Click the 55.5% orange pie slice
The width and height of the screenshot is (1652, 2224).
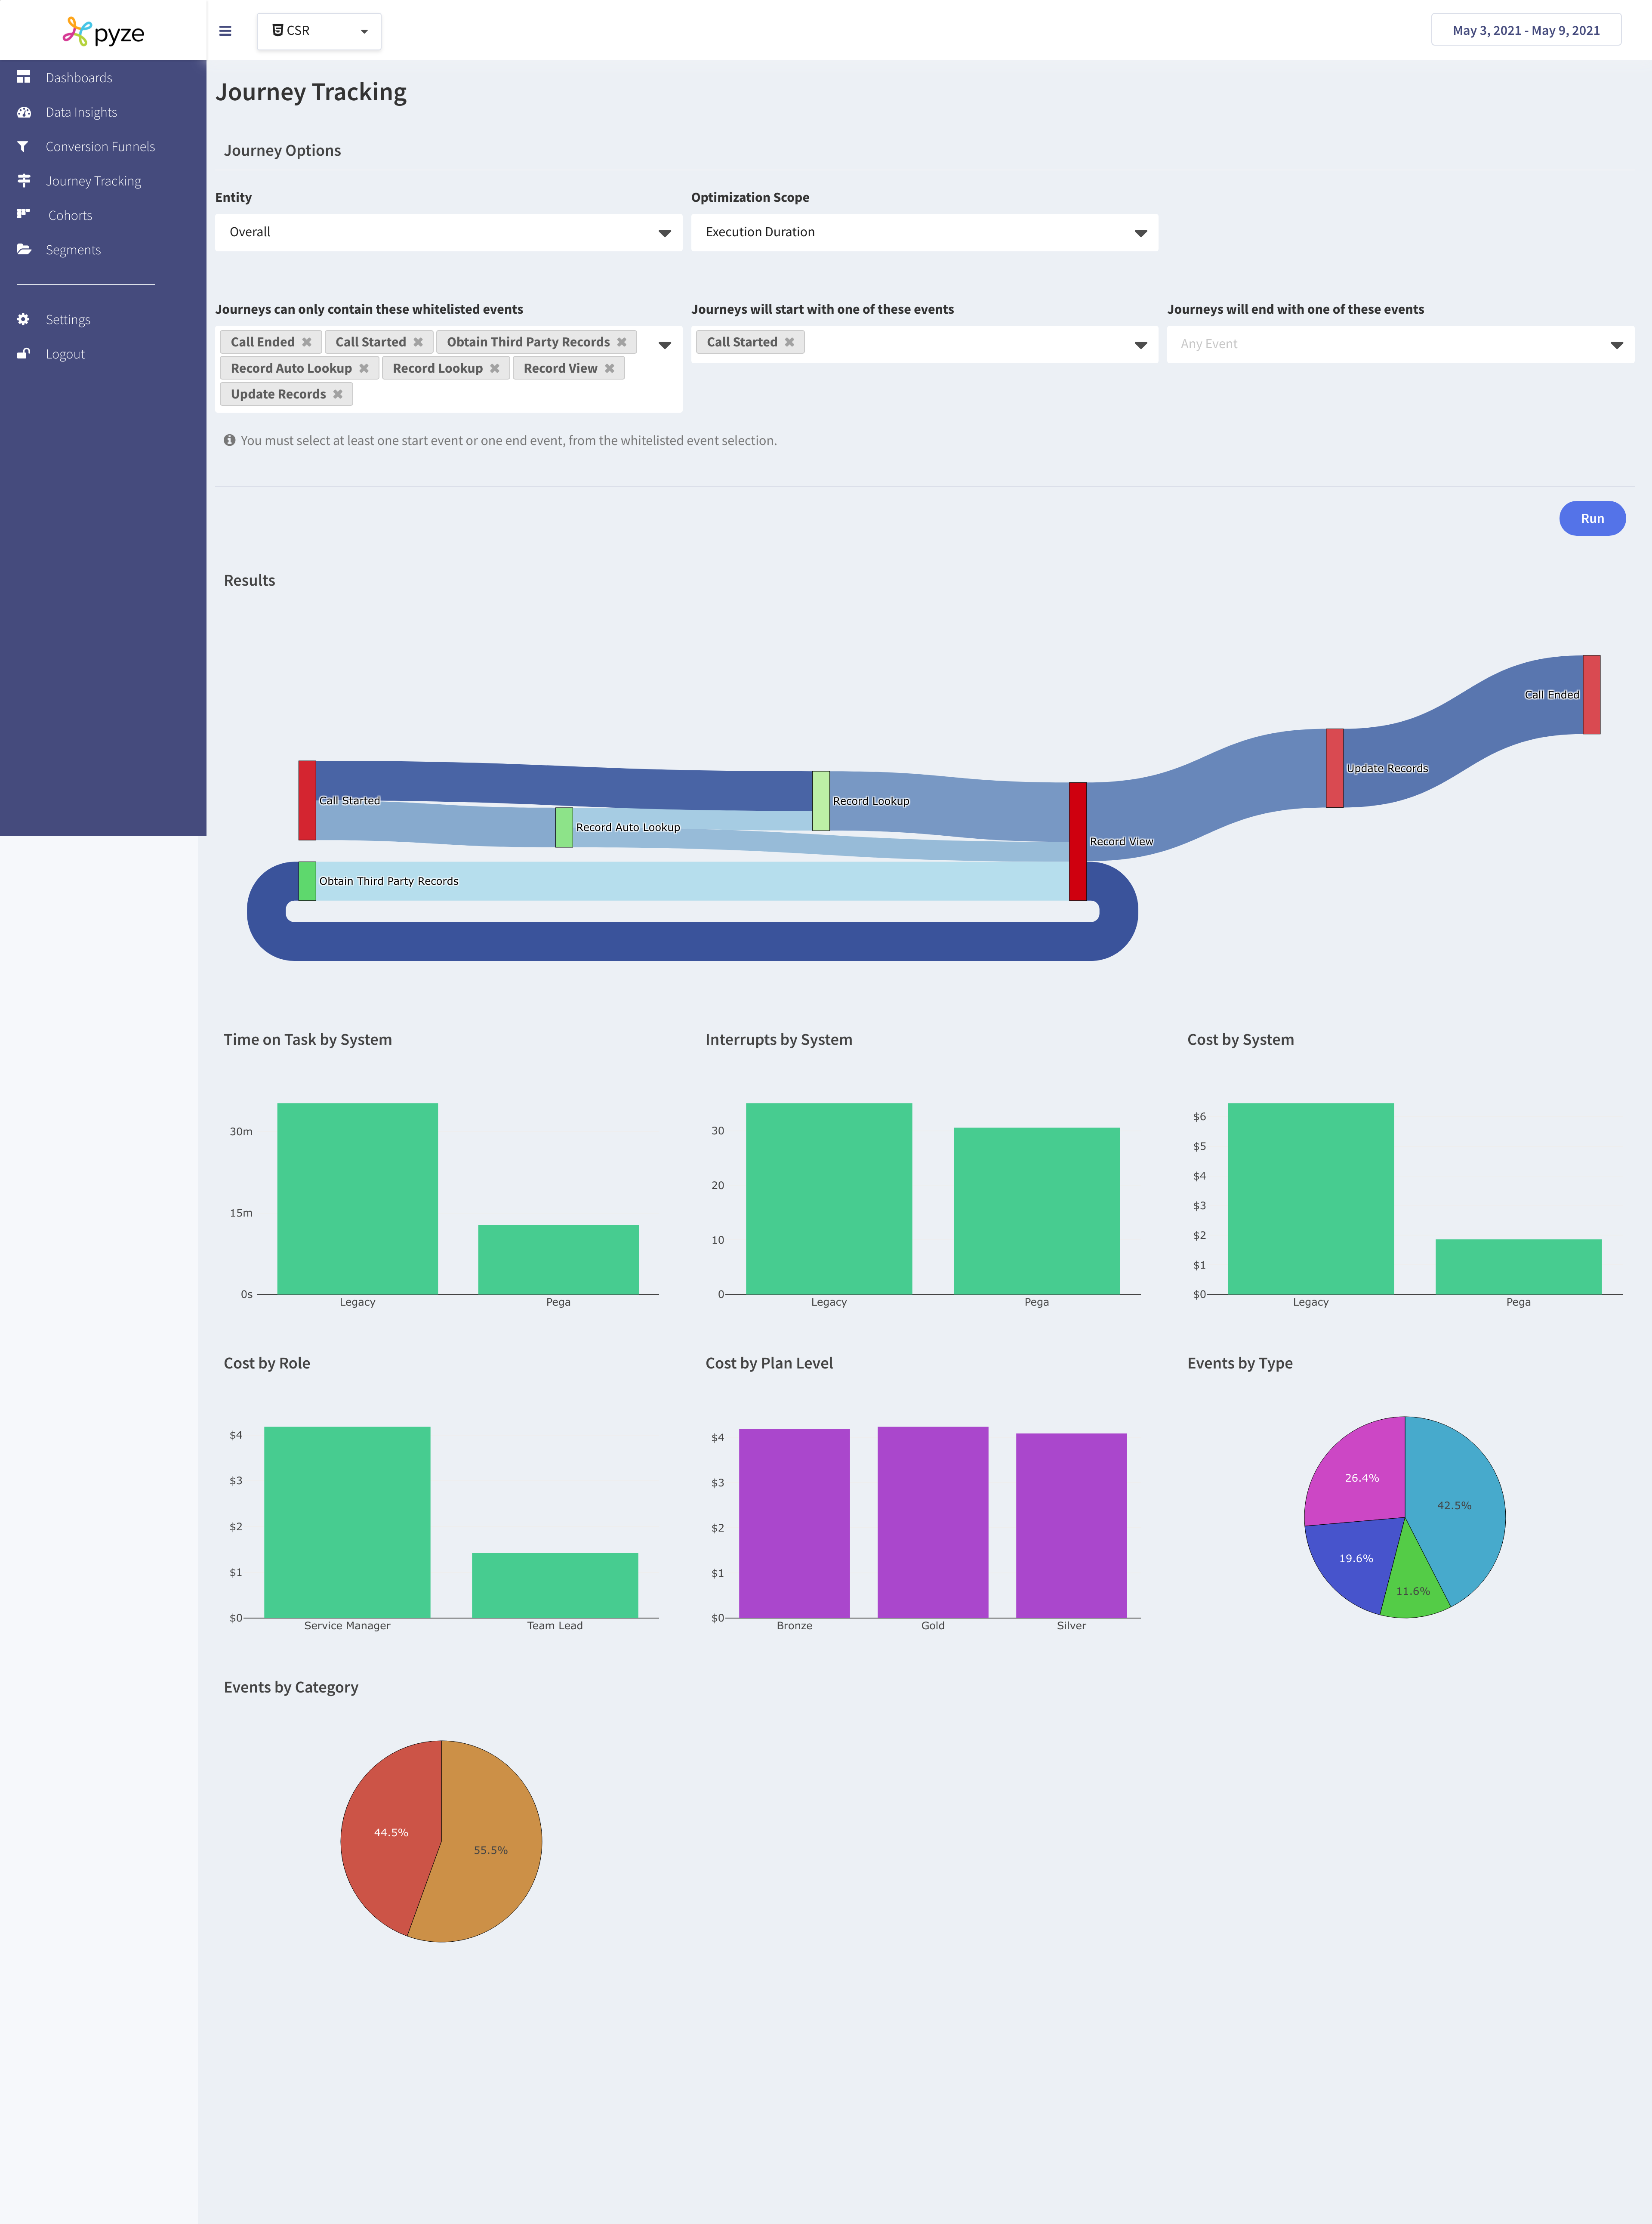(x=491, y=1851)
